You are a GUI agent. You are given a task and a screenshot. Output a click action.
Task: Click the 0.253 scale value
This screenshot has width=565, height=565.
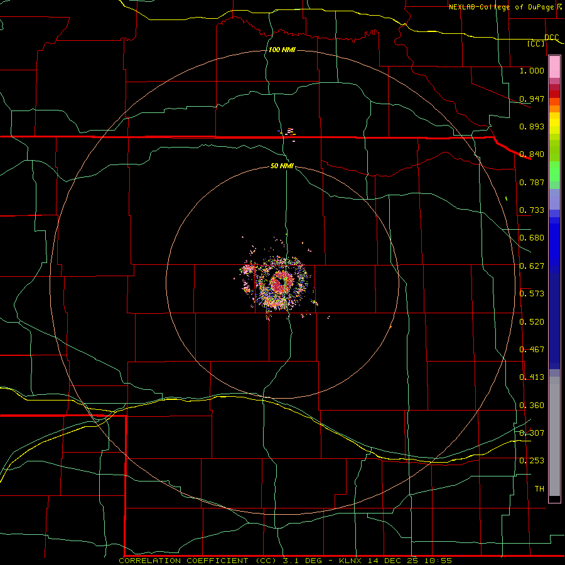pos(532,461)
